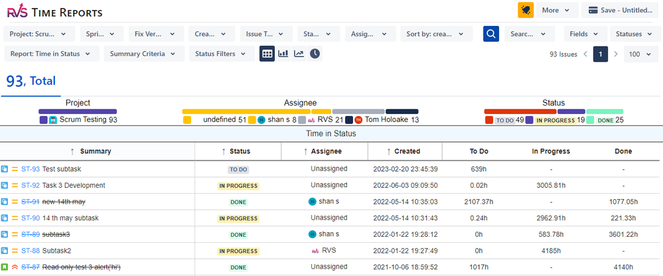Click RVS avatar in ST-88 row

(315, 251)
